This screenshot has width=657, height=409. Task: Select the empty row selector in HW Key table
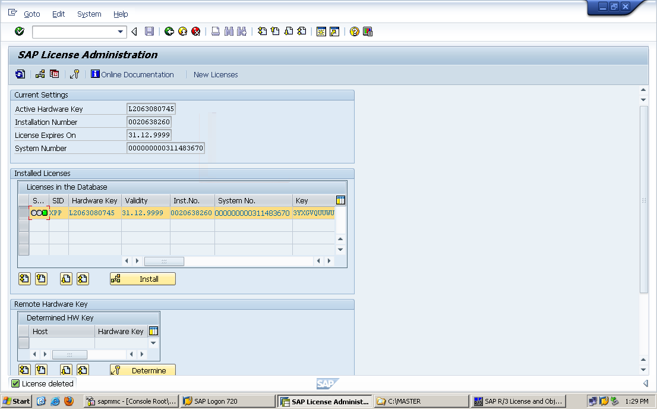coord(24,343)
